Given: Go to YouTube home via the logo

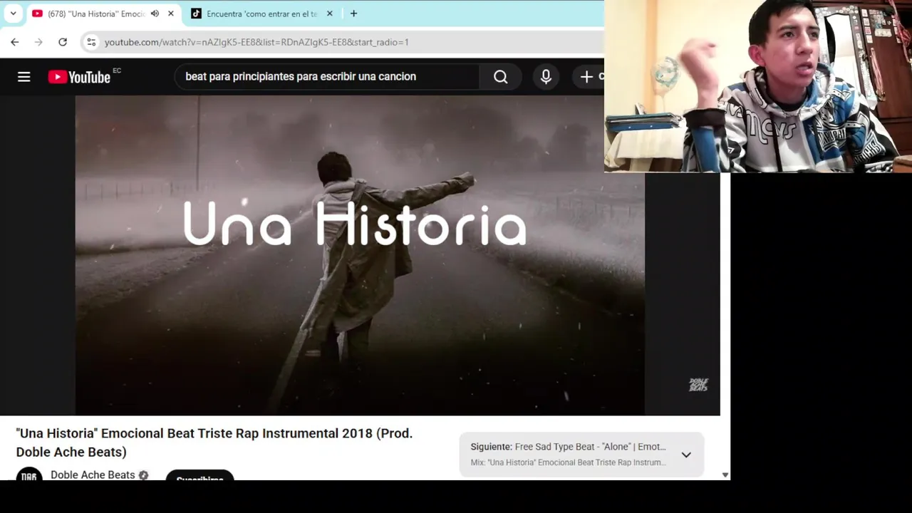Looking at the screenshot, I should click(x=79, y=77).
